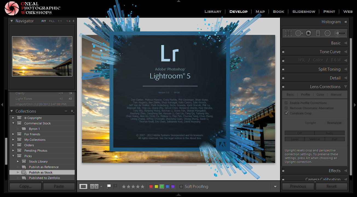Click the Oneal Photographic Workshops identity plate logo
357x197 pixels.
(x=32, y=8)
